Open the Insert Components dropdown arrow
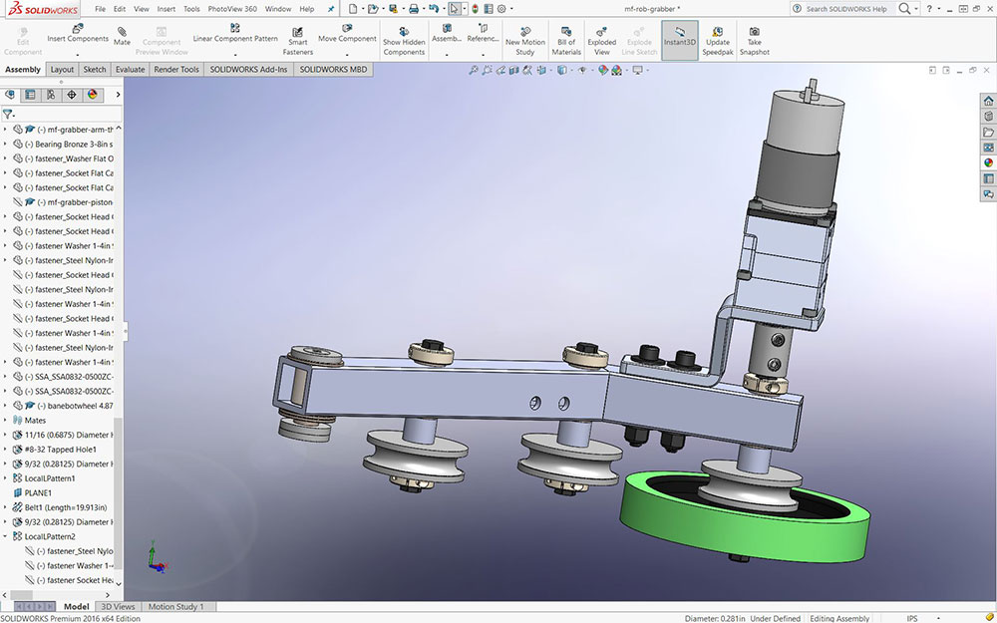 [78, 53]
